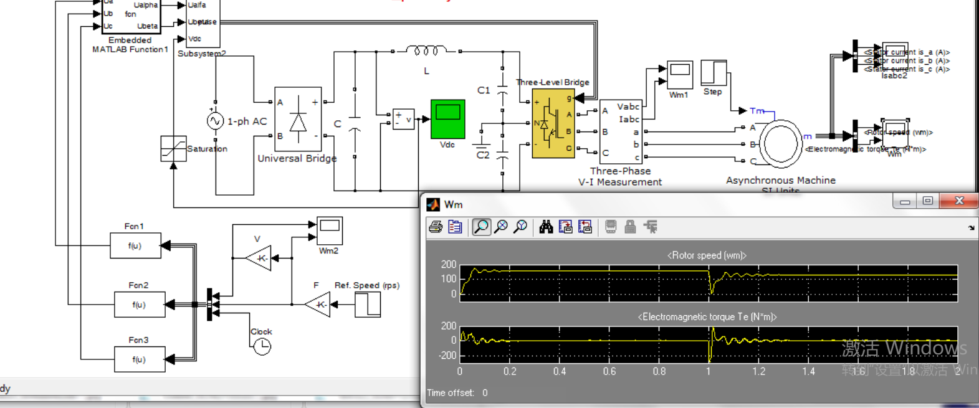
Task: Open scope Parameters in the Wm window
Action: [x=456, y=227]
